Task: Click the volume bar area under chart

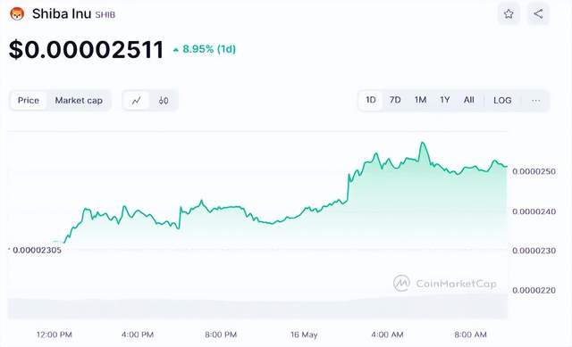Action: pos(257,307)
